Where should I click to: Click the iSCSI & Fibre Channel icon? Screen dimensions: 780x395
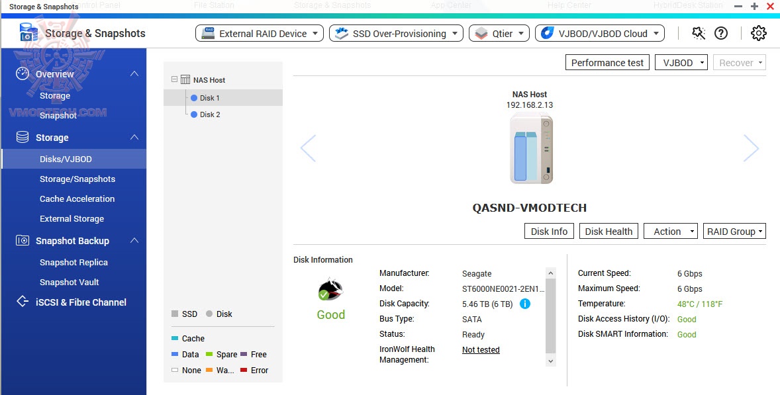coord(23,302)
